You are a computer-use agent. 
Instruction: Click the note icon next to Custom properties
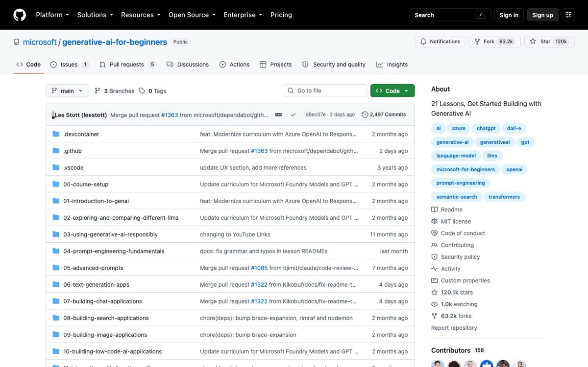click(434, 280)
